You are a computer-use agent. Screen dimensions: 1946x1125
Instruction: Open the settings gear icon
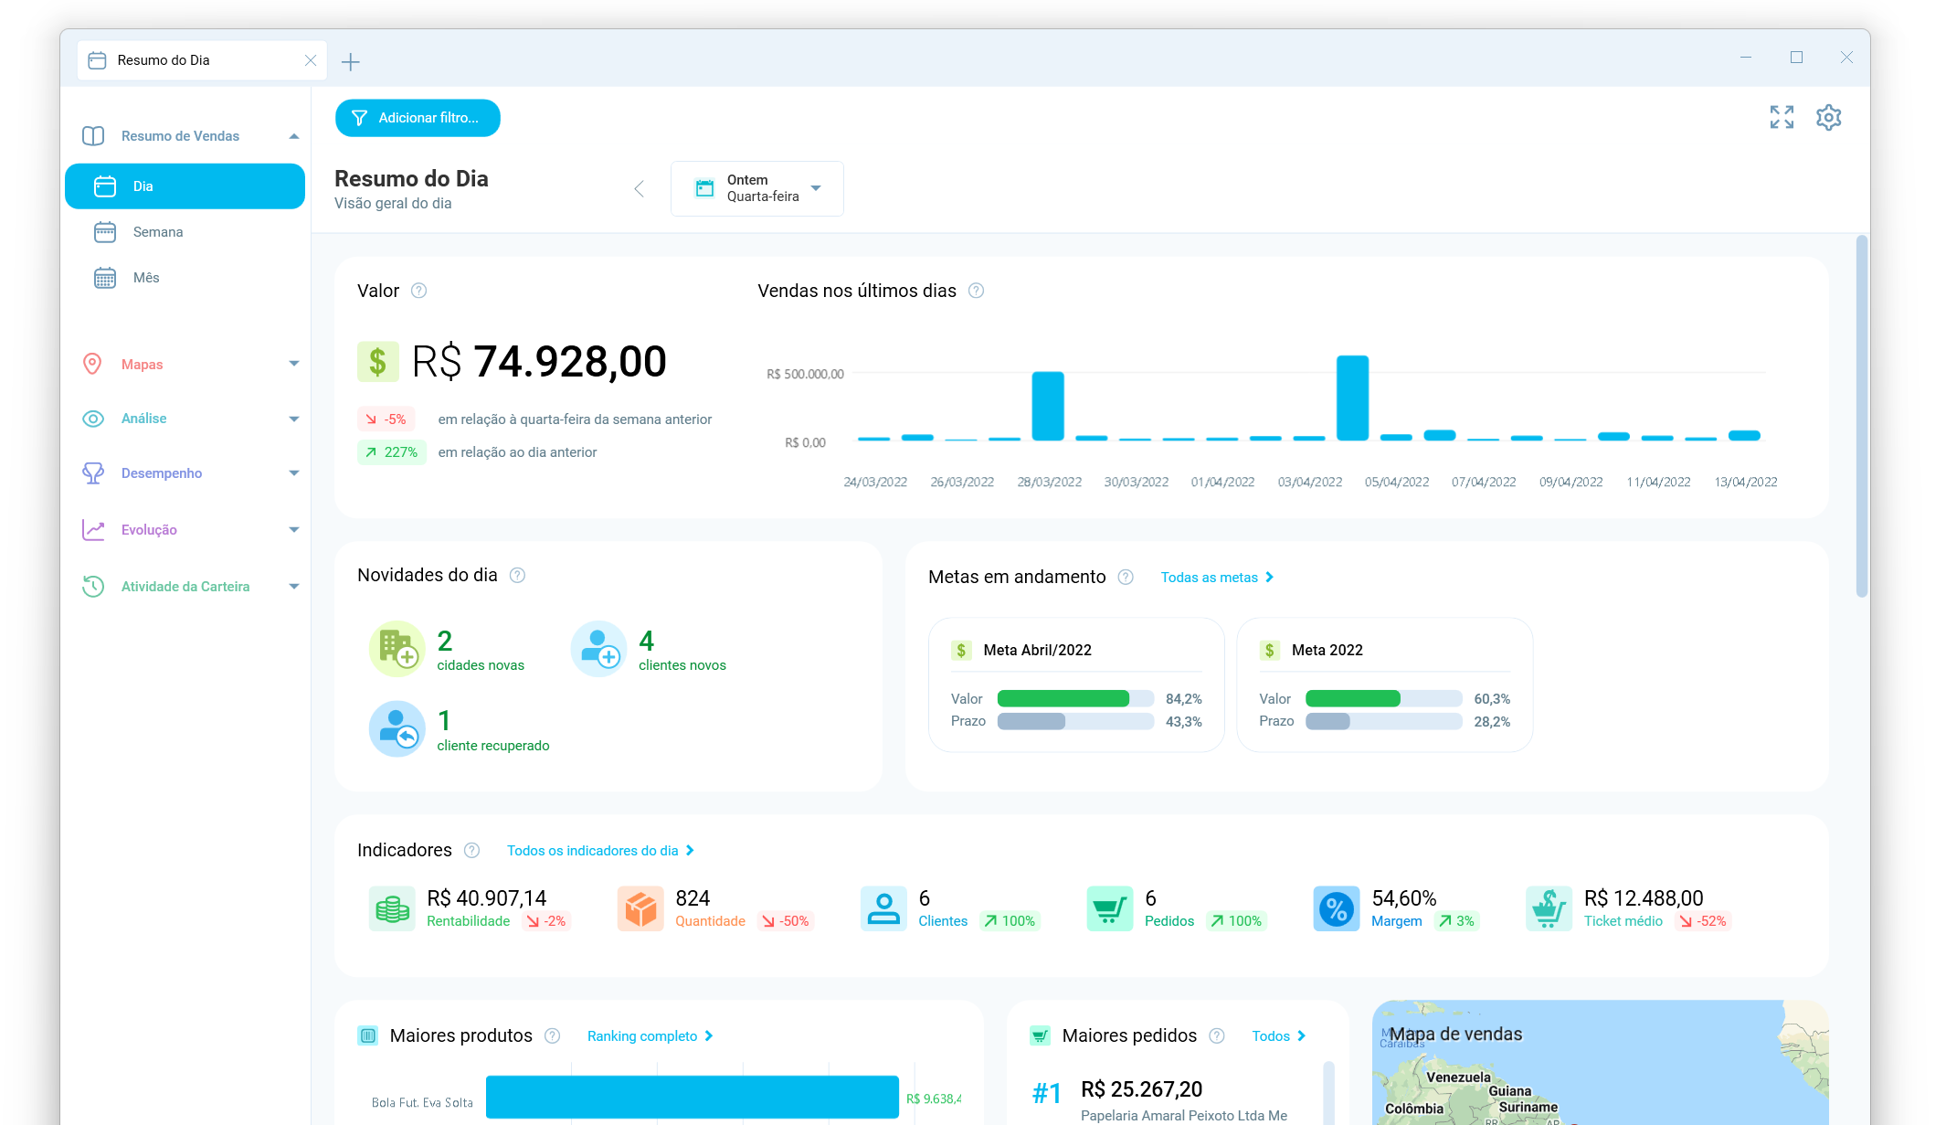(1828, 117)
